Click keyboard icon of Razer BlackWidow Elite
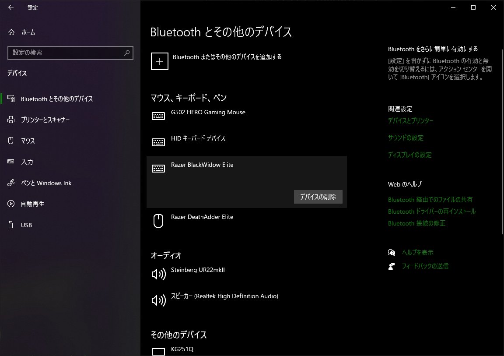 coord(158,169)
